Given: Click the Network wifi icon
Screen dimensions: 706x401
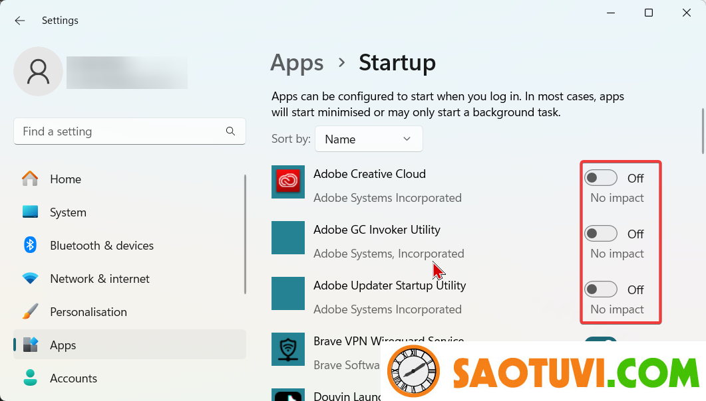Looking at the screenshot, I should [30, 278].
